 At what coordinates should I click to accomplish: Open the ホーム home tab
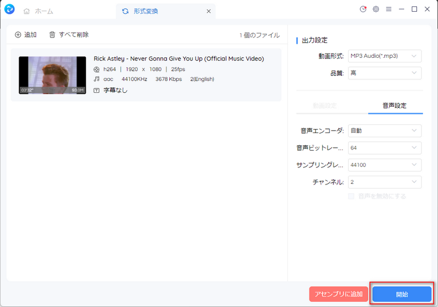[39, 11]
